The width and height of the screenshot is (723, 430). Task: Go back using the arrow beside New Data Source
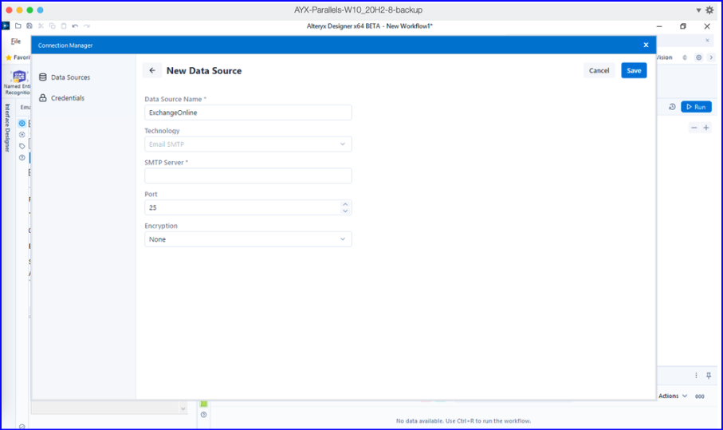pyautogui.click(x=152, y=70)
